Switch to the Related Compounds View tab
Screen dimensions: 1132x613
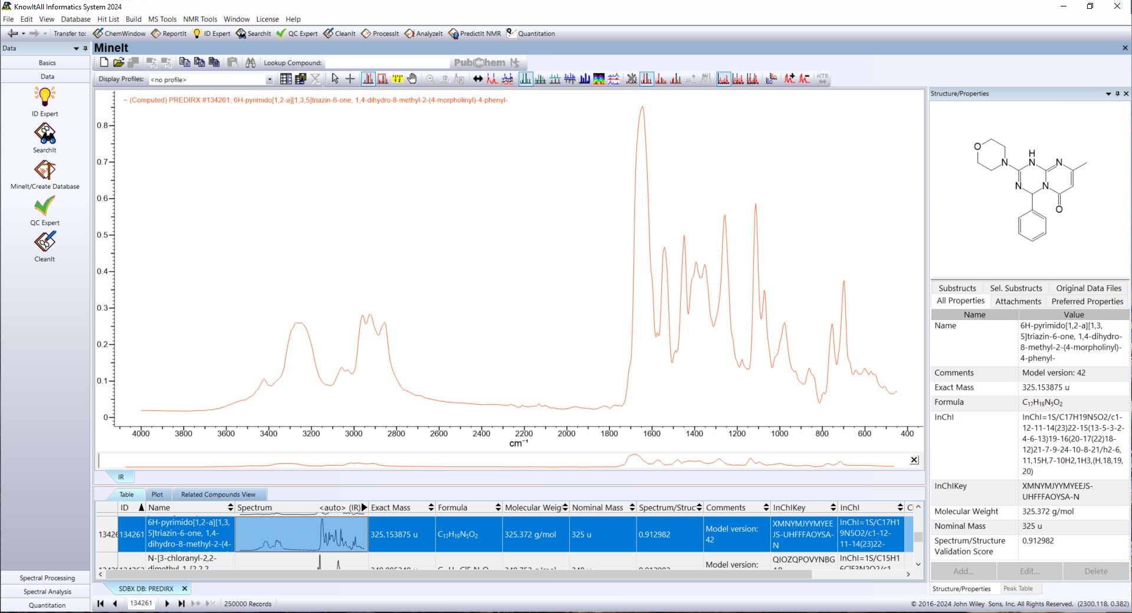(218, 495)
